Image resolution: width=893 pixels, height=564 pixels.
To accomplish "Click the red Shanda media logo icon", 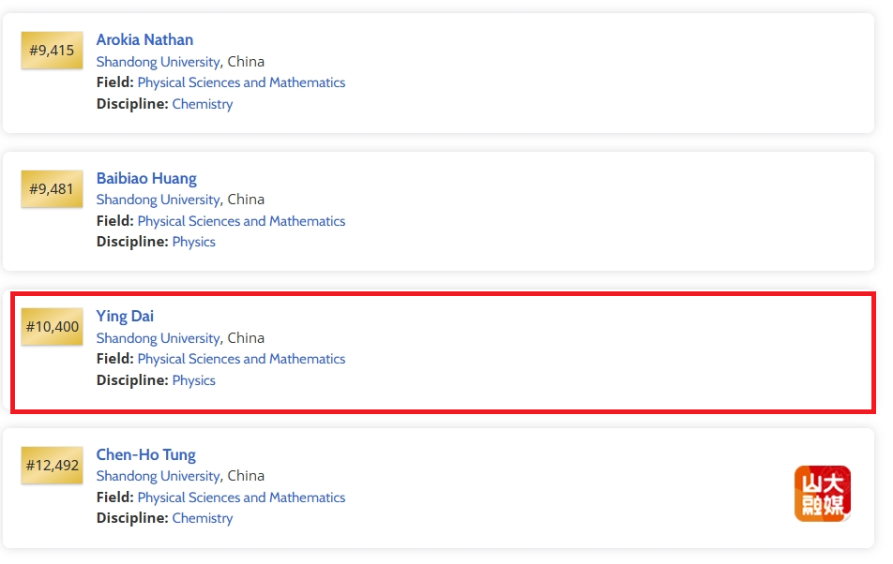I will click(823, 494).
